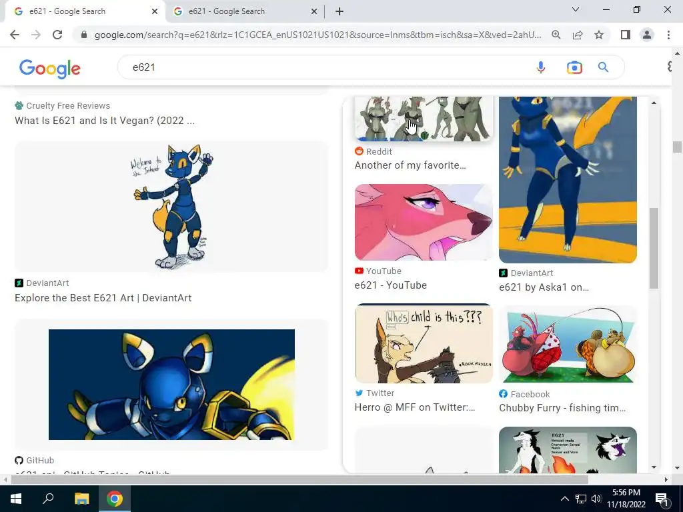This screenshot has height=512, width=683.
Task: Click the blue search magnifier button
Action: tap(603, 67)
